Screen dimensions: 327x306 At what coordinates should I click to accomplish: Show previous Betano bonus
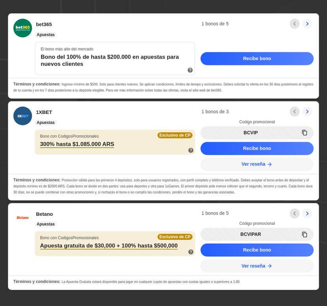click(295, 213)
